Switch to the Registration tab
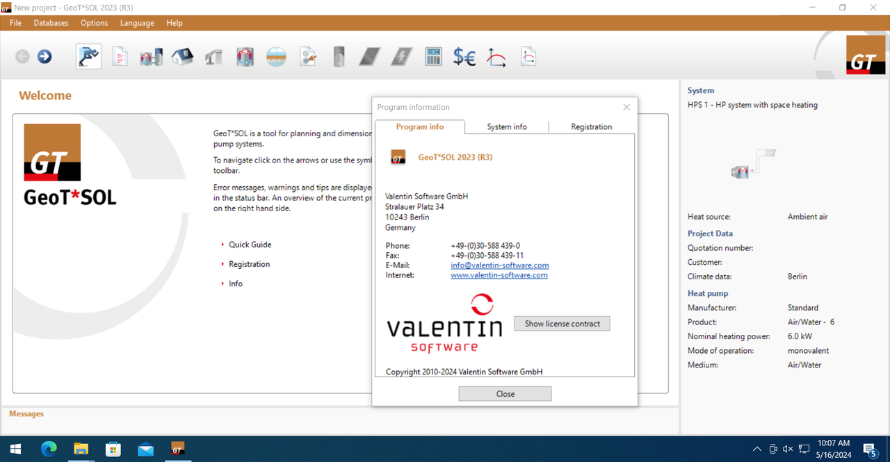Screen dimensions: 890x462 pyautogui.click(x=592, y=126)
